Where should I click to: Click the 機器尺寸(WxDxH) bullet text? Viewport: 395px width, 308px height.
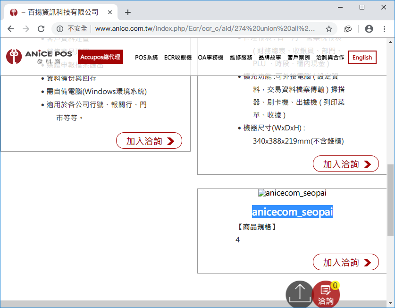point(274,128)
